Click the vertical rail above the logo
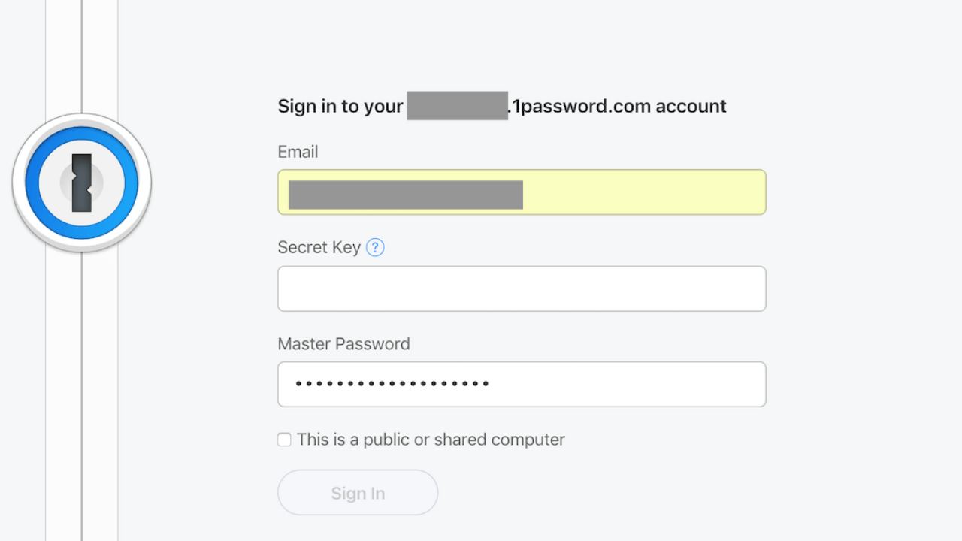 click(81, 53)
